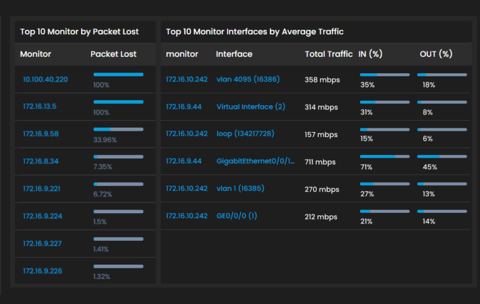Open monitor 172.16.9.226 link
Screen dimensions: 480x304
[x=42, y=271]
